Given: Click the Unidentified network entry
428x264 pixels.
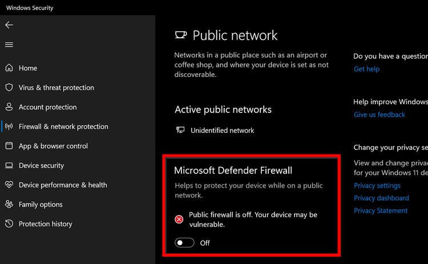Looking at the screenshot, I should (222, 130).
